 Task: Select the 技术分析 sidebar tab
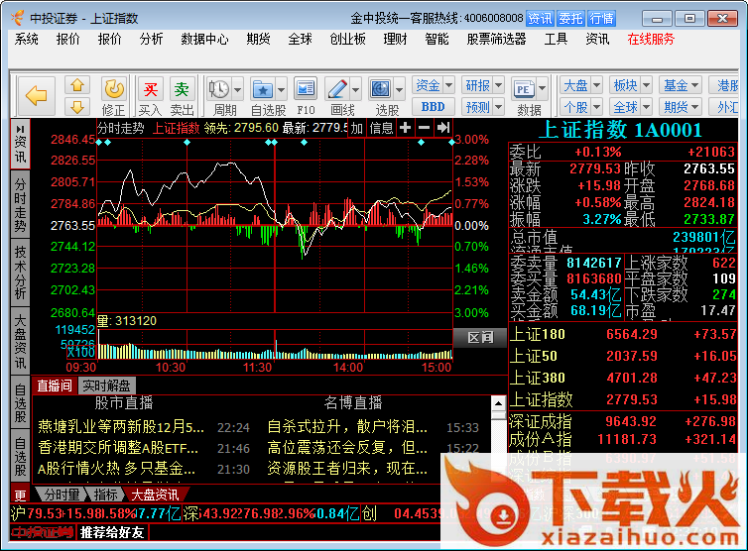(20, 273)
